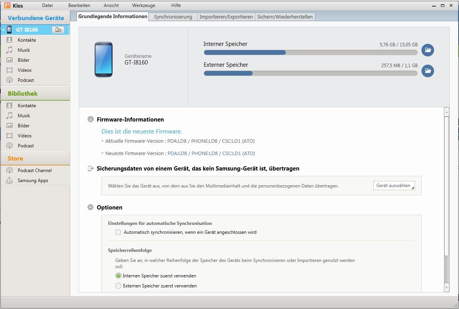Click the Interner Speicher usage bar
Screen dimensions: 459x309
coord(310,52)
